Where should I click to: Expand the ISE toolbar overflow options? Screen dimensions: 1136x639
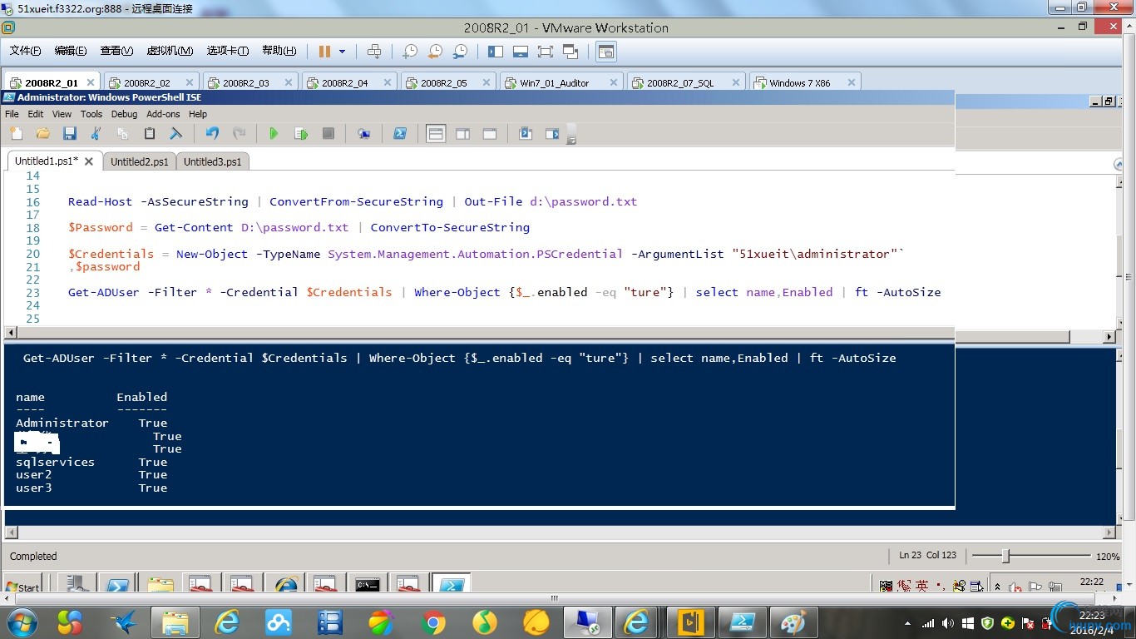point(571,136)
